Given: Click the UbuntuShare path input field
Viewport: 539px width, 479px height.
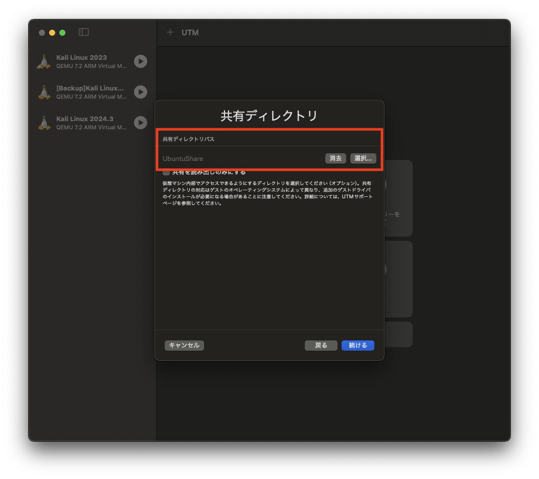Looking at the screenshot, I should 230,158.
